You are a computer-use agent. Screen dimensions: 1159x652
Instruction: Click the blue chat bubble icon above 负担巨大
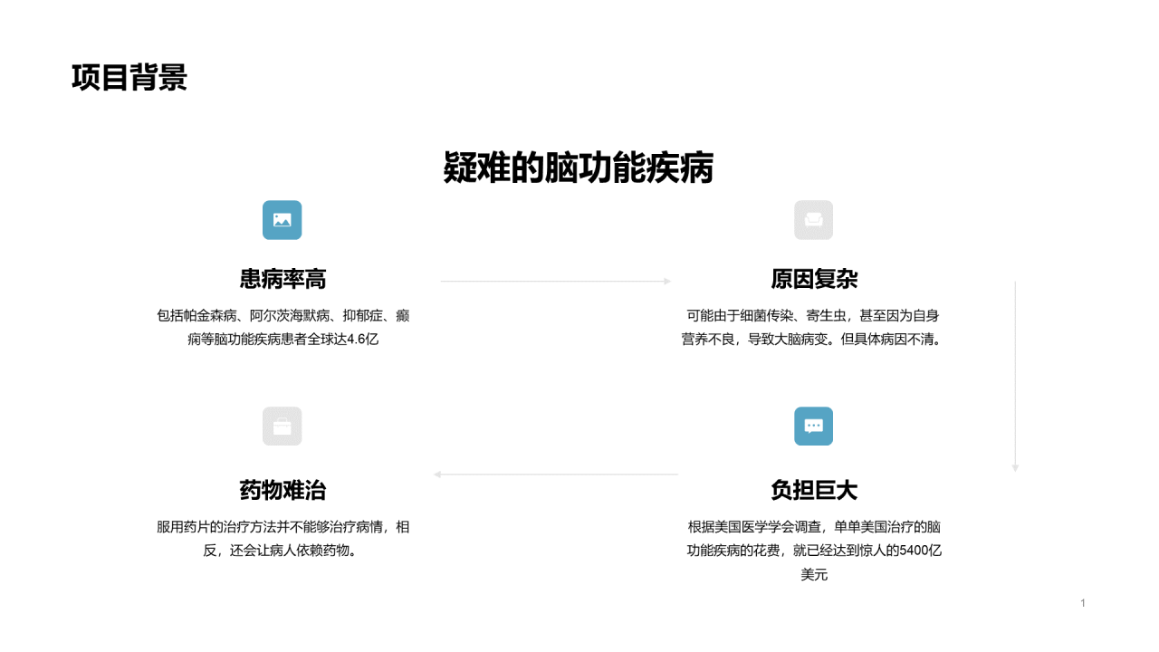coord(813,426)
